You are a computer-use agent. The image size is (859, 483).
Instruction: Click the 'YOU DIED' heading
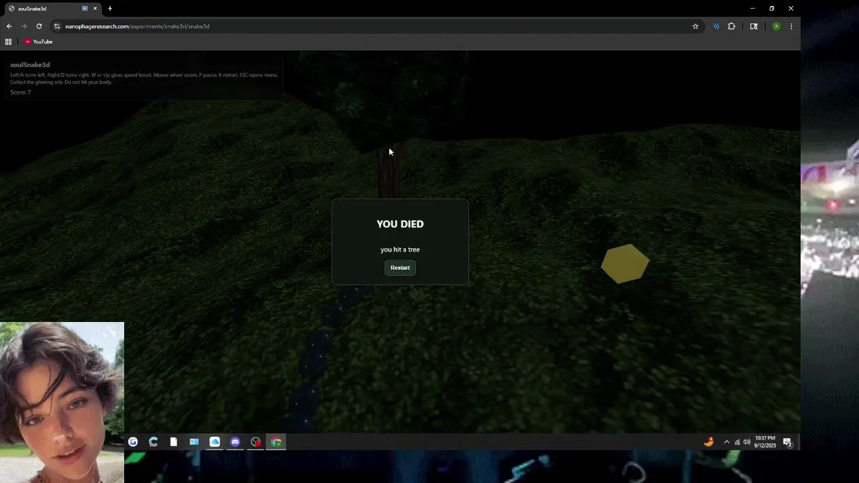pos(400,224)
